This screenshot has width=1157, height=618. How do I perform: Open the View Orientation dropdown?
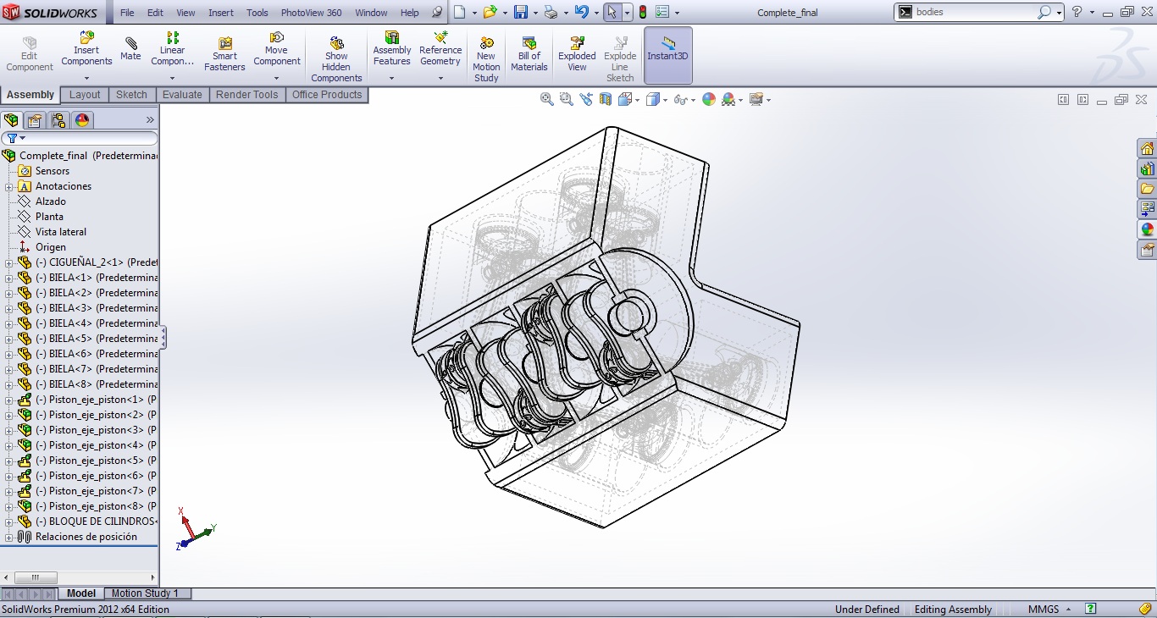pyautogui.click(x=637, y=100)
